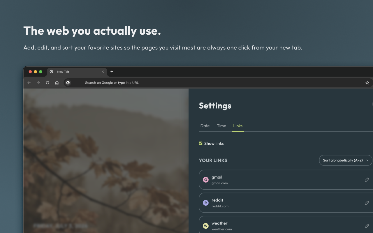The height and width of the screenshot is (233, 373).
Task: Click the green macOS maximize window button
Action: [x=41, y=72]
